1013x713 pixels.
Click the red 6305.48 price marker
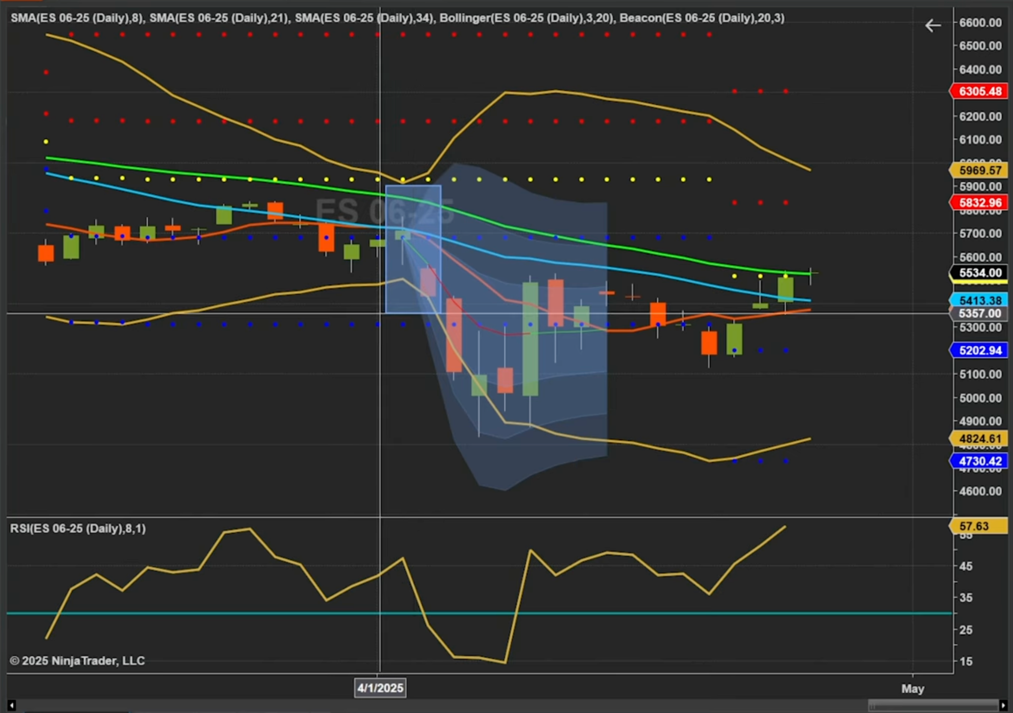pyautogui.click(x=979, y=91)
